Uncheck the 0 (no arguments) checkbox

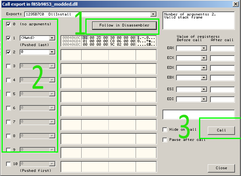point(9,24)
